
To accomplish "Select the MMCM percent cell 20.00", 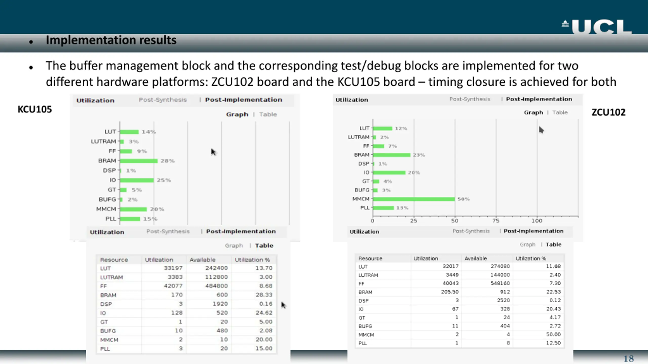I will (x=264, y=340).
